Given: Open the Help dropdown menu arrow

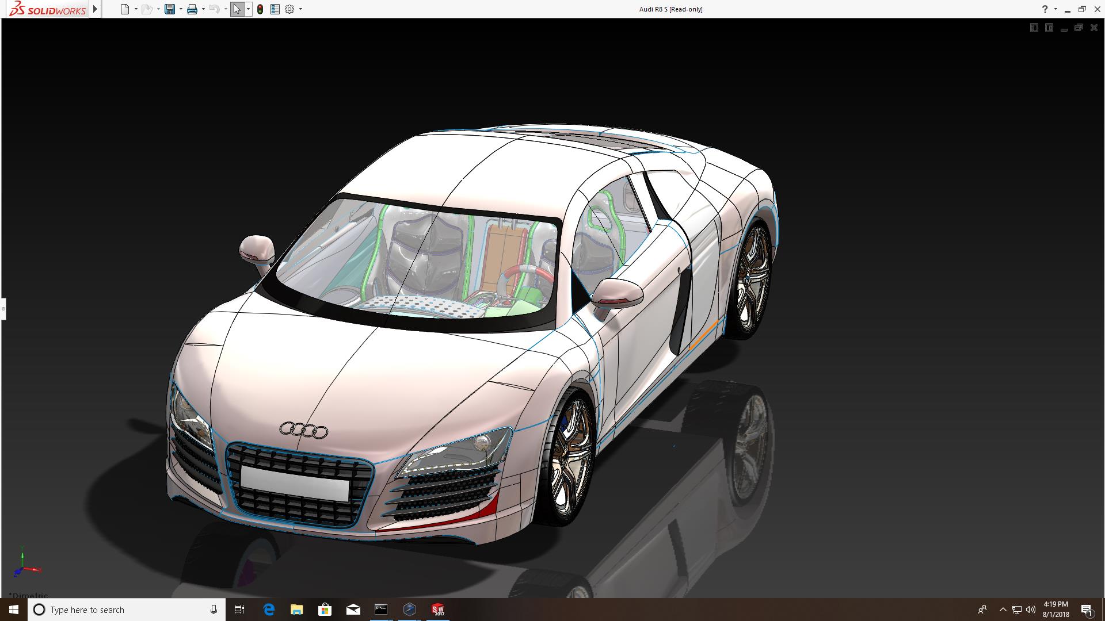Looking at the screenshot, I should click(x=1056, y=9).
